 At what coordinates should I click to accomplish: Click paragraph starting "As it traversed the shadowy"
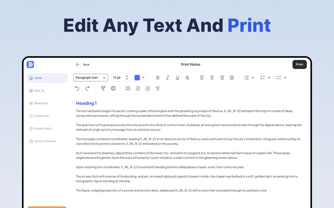click(x=183, y=155)
